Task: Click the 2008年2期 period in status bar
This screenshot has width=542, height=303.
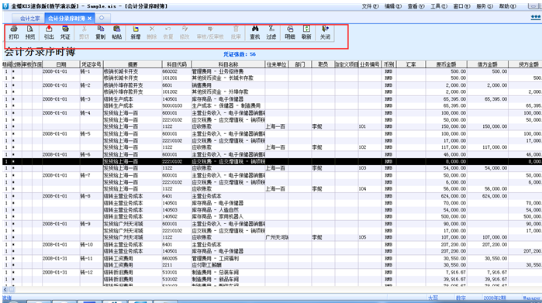Action: coord(495,298)
